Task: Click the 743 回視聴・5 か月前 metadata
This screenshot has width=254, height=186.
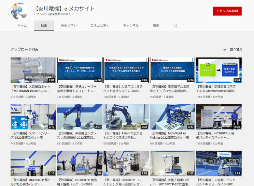Action: [x=23, y=143]
